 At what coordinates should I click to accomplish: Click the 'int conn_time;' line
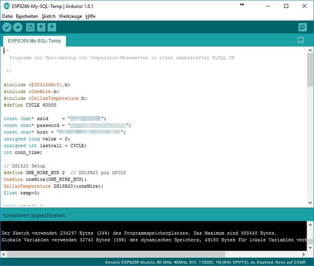tap(23, 152)
